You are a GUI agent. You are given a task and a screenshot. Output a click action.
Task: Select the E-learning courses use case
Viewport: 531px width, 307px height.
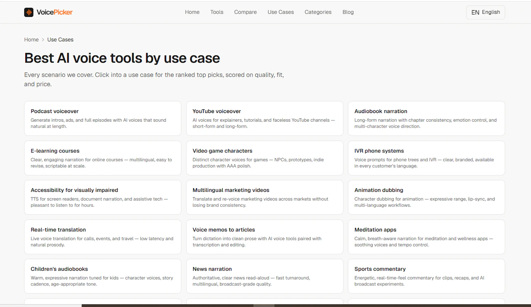pyautogui.click(x=103, y=158)
